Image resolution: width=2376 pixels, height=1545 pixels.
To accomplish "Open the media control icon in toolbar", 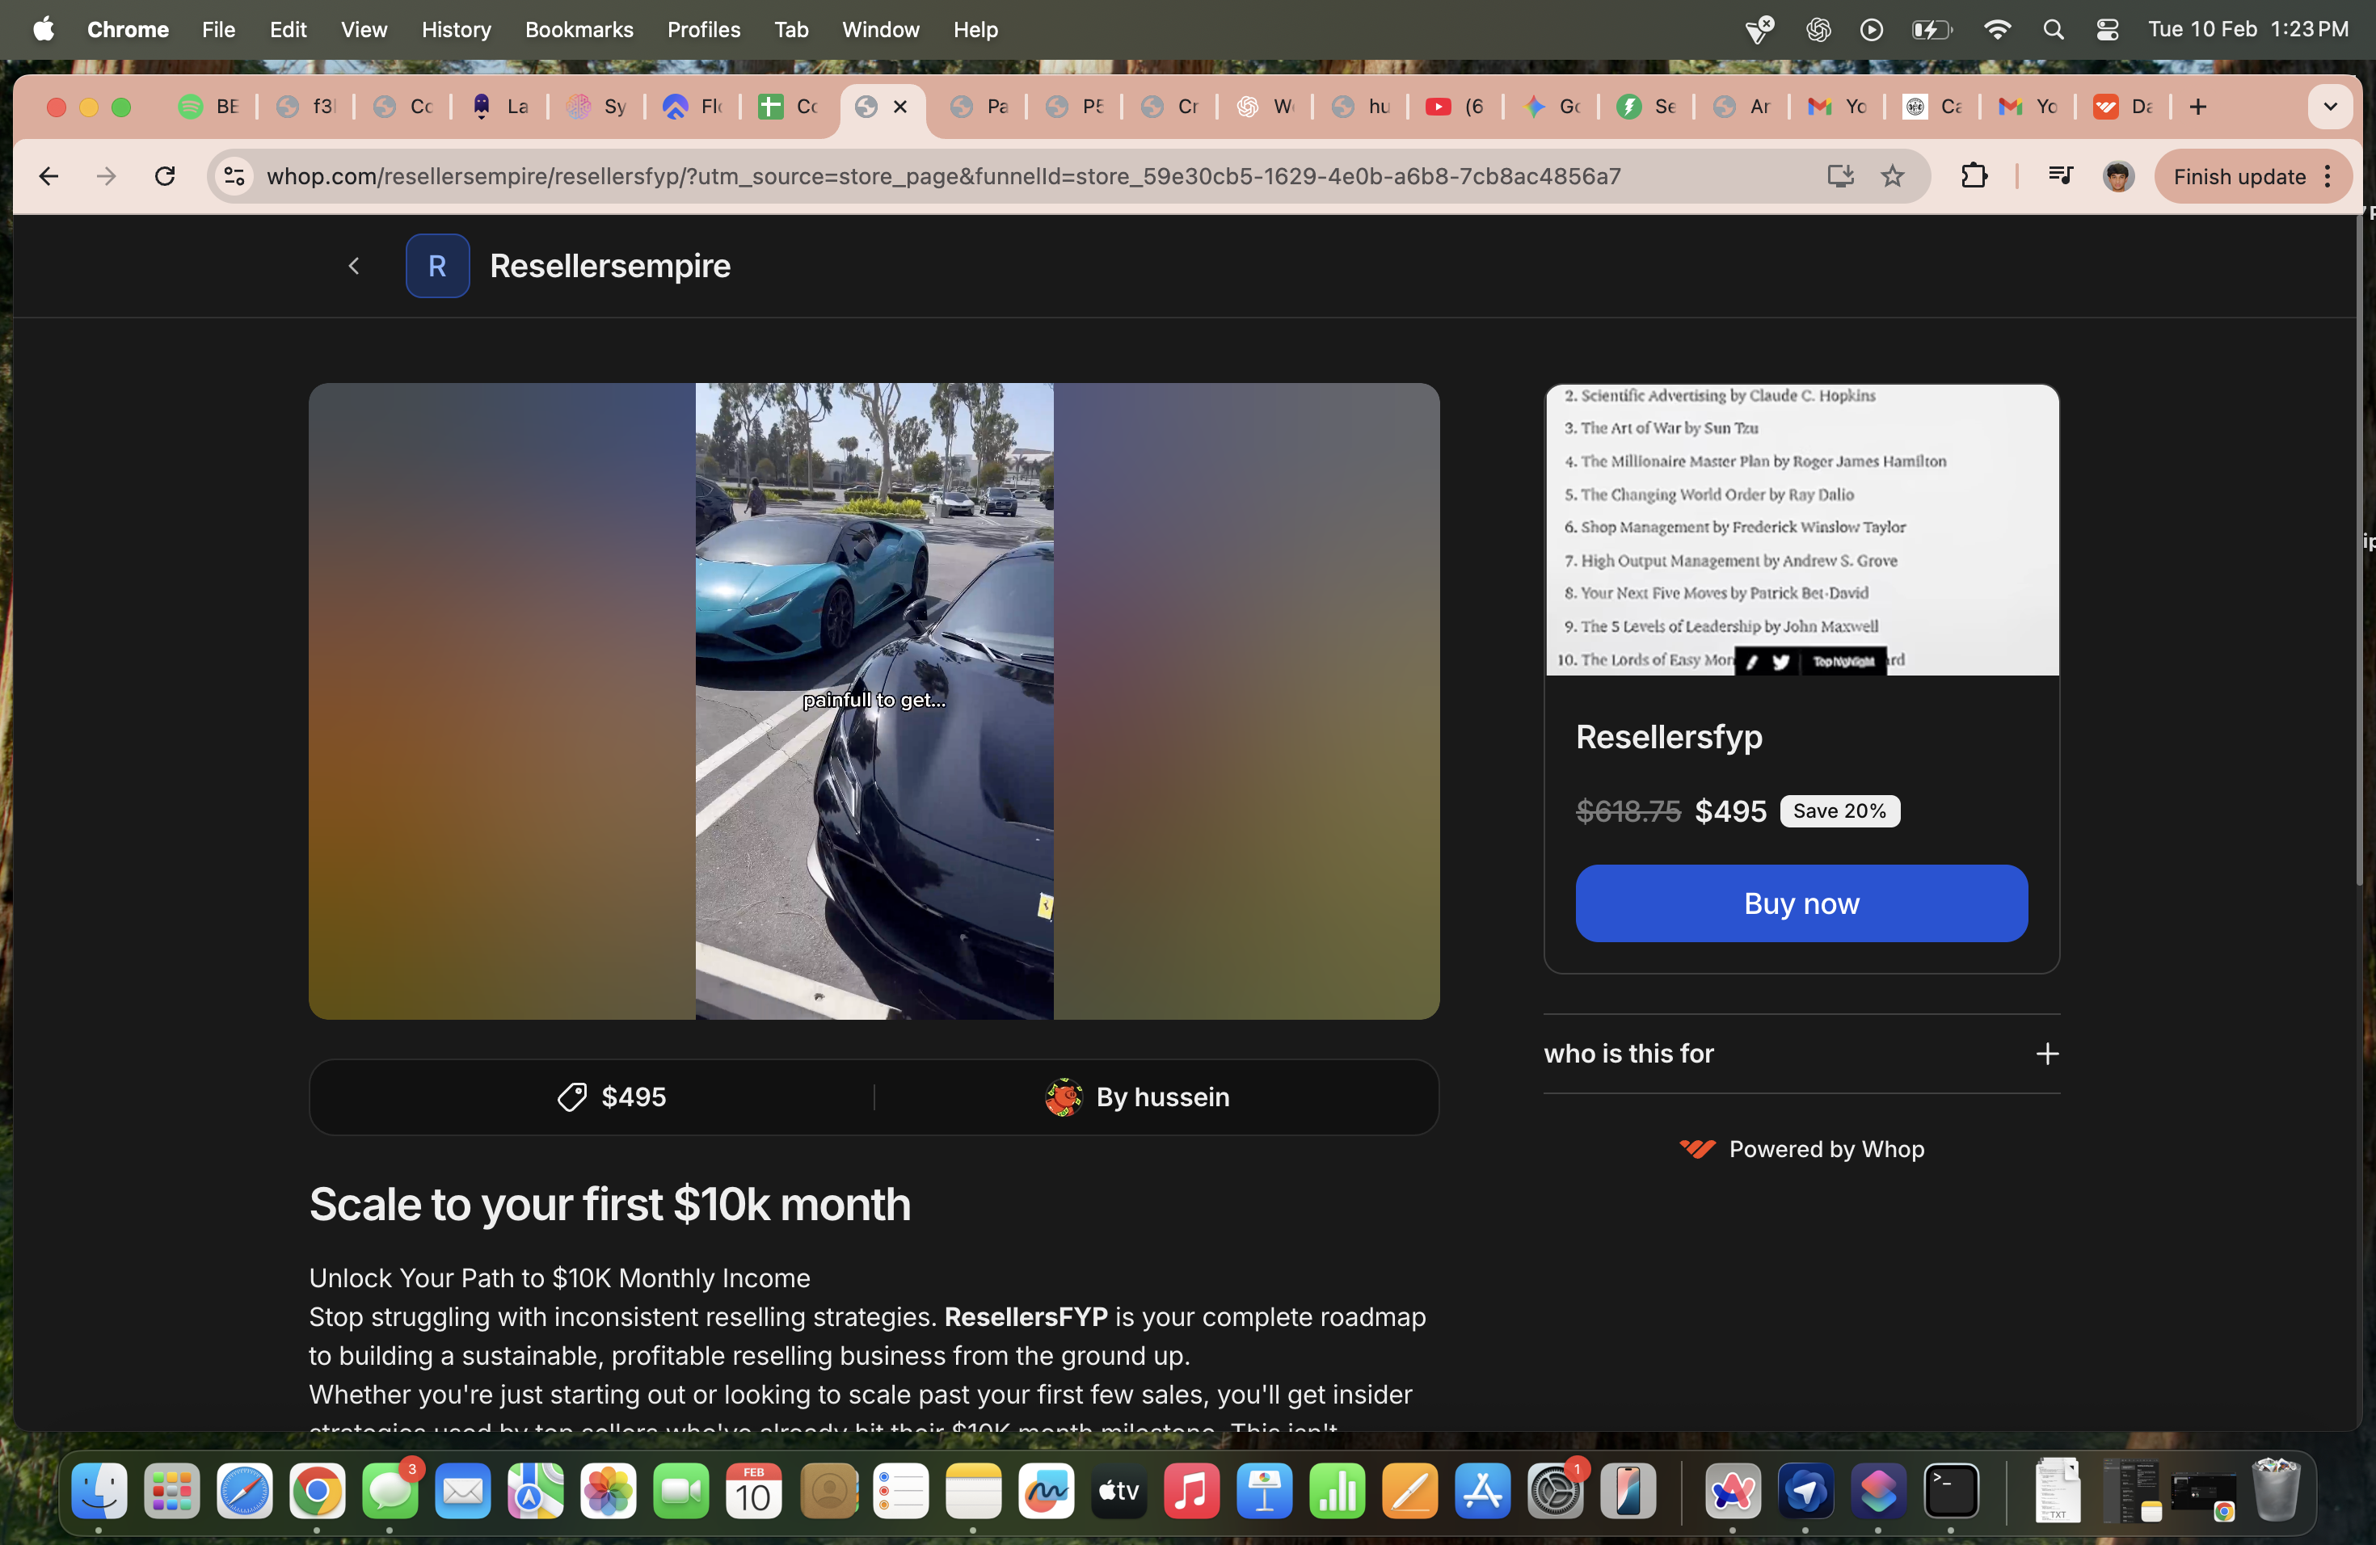I will pos(2059,177).
